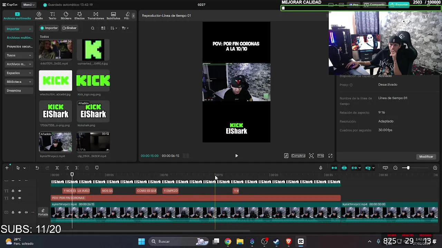Image resolution: width=442 pixels, height=248 pixels.
Task: Open the media sort dropdown
Action: point(114,28)
